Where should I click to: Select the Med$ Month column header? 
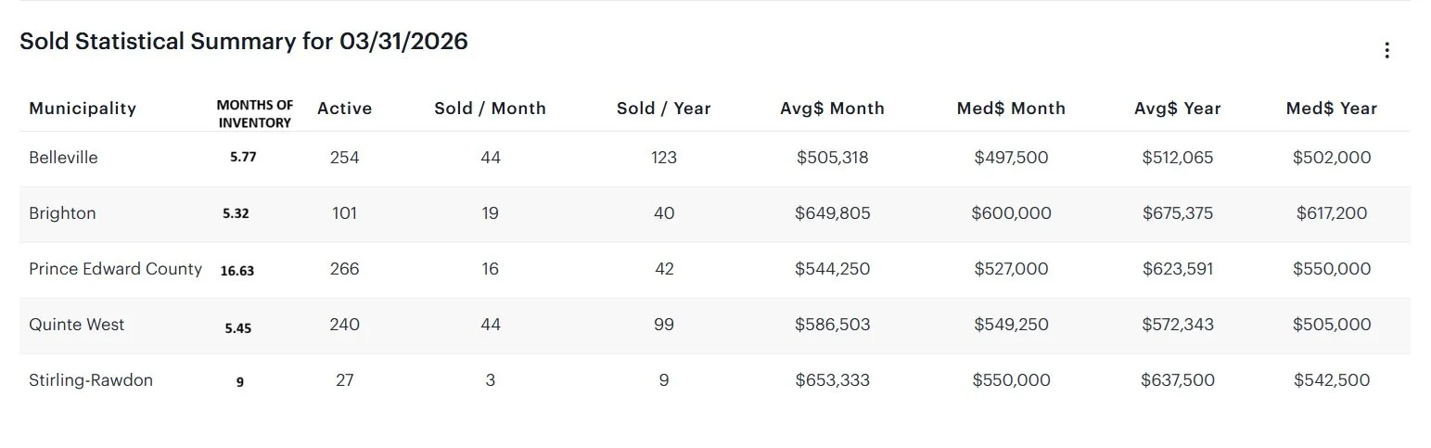click(1011, 109)
